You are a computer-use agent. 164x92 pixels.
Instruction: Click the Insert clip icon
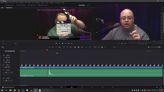[x=64, y=47]
